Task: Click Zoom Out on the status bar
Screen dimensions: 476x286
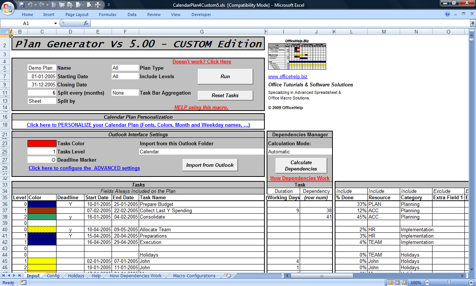Action: (x=427, y=282)
